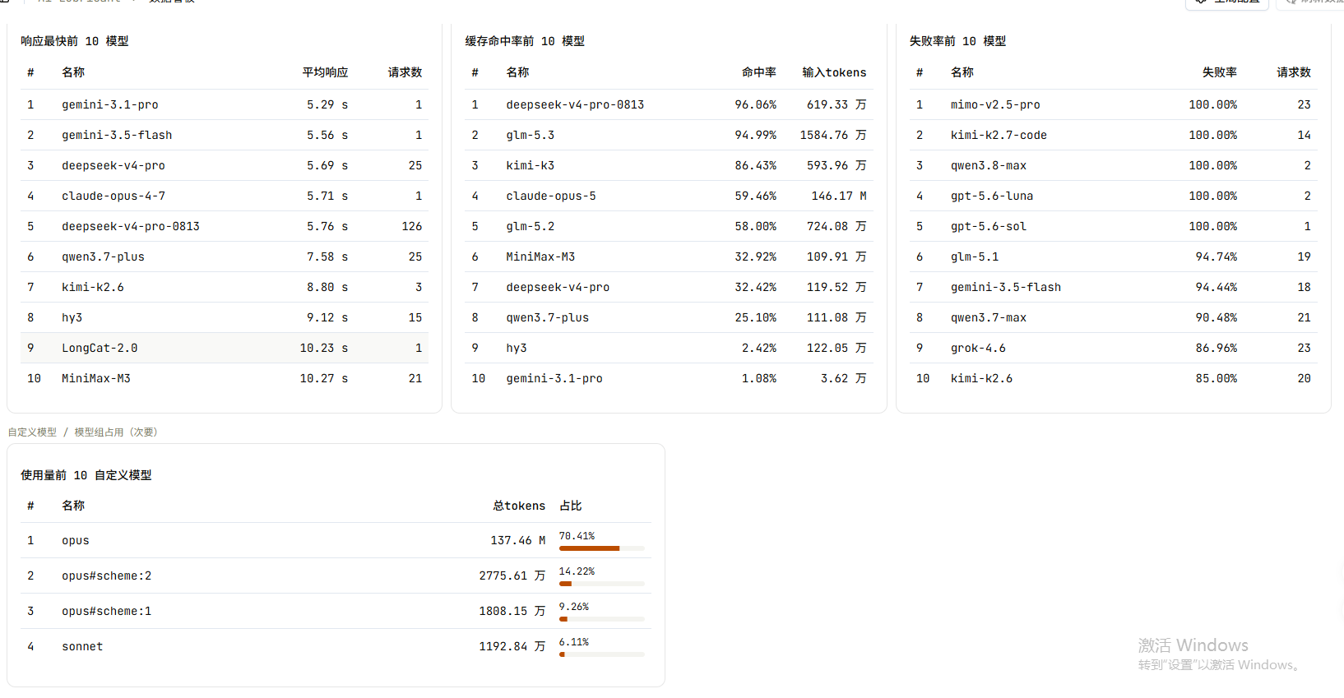Click the 自定义模型 breadcrumb label

[x=33, y=432]
